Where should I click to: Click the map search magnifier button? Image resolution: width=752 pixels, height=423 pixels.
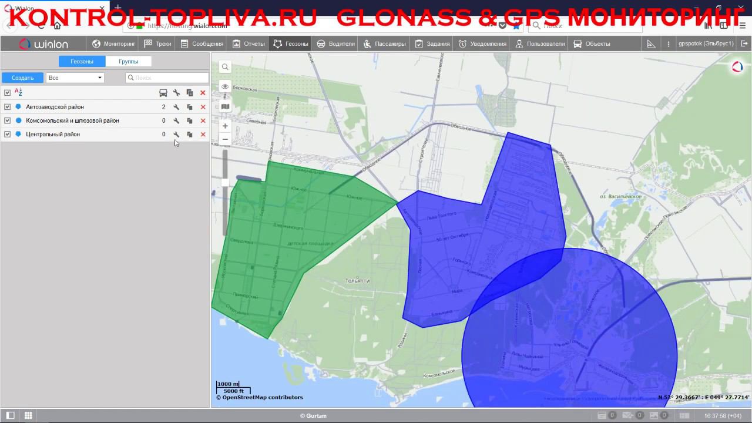pyautogui.click(x=225, y=67)
